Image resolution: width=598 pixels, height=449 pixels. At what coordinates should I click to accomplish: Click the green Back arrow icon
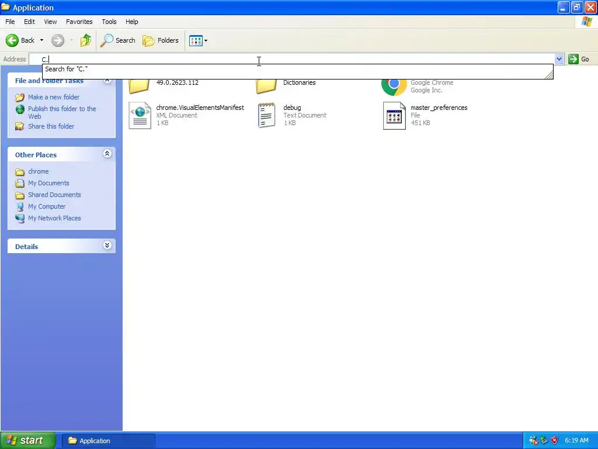pos(12,40)
